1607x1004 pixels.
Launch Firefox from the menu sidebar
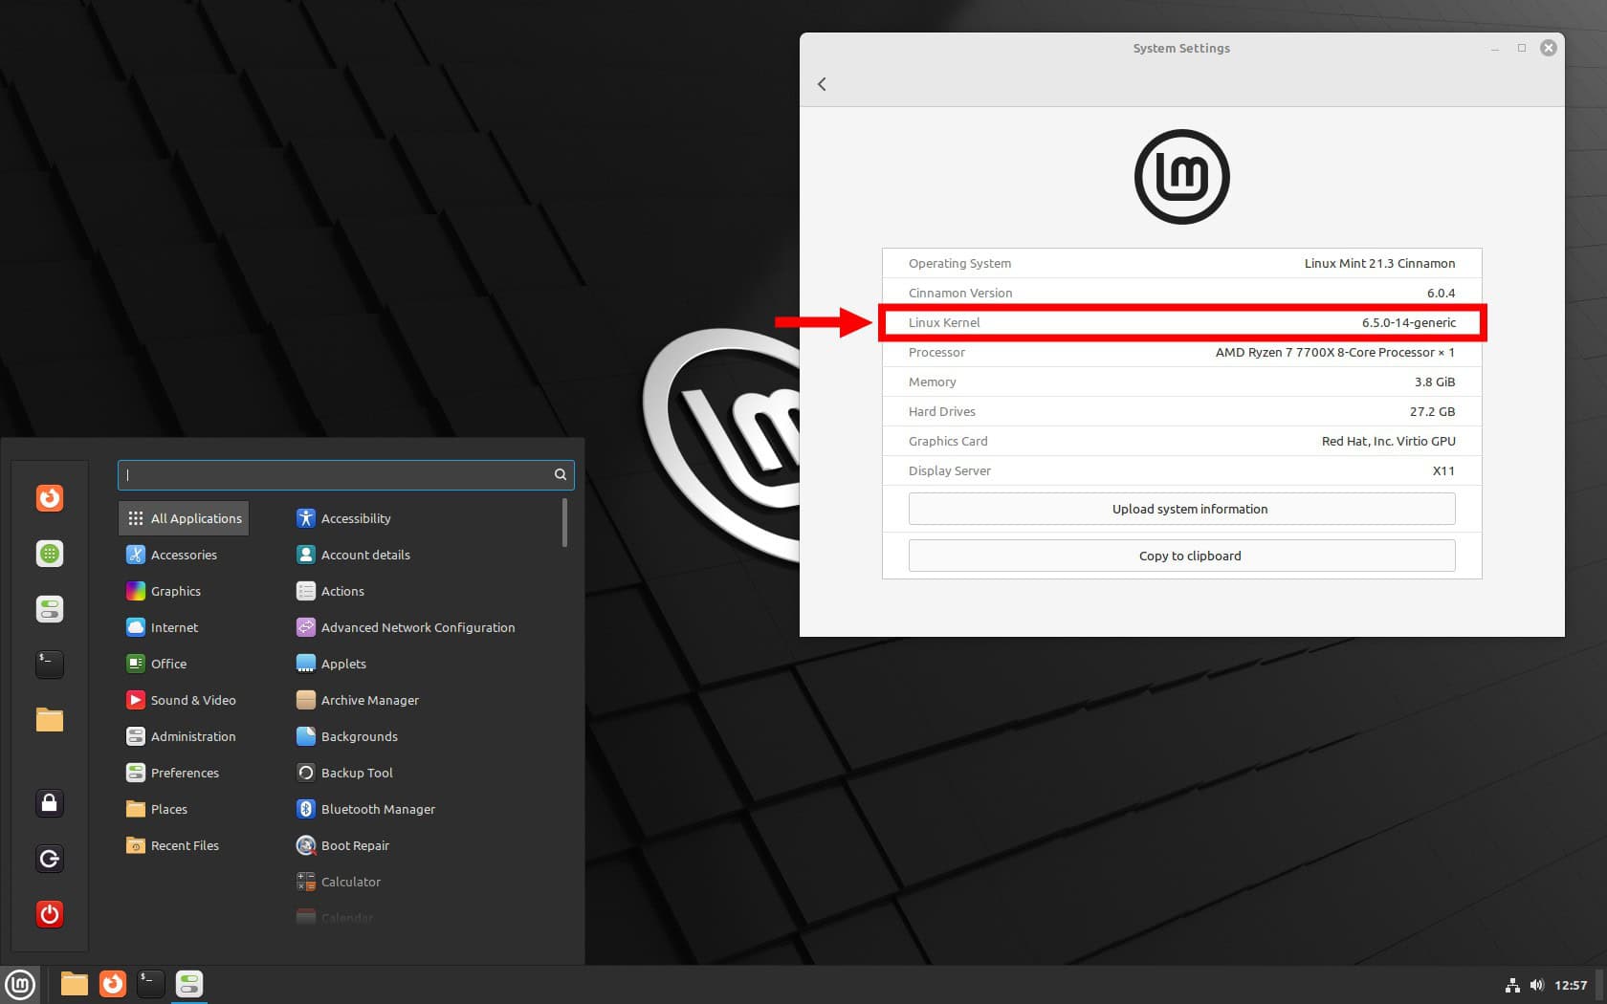point(49,498)
